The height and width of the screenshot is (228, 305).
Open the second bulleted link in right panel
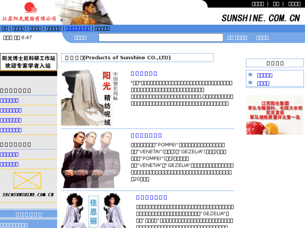(263, 83)
